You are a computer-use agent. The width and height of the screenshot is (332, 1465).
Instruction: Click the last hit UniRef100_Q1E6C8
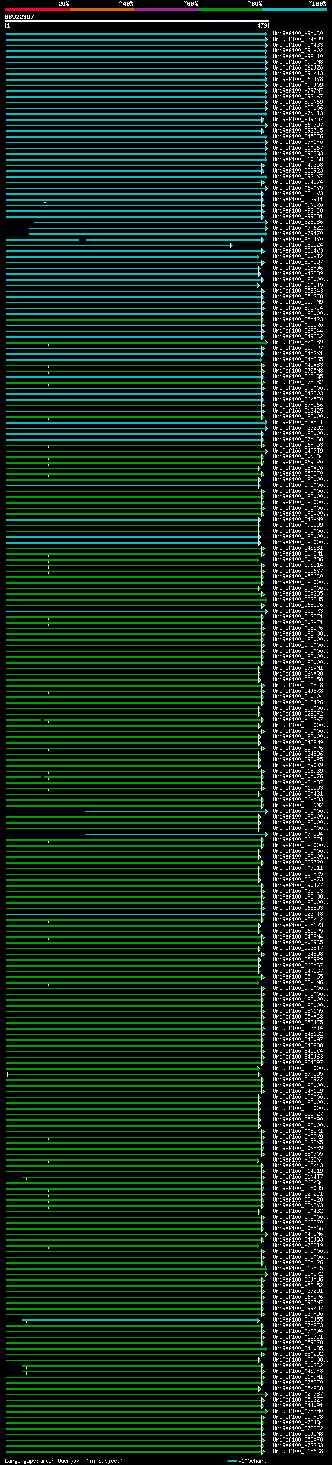(x=298, y=1451)
